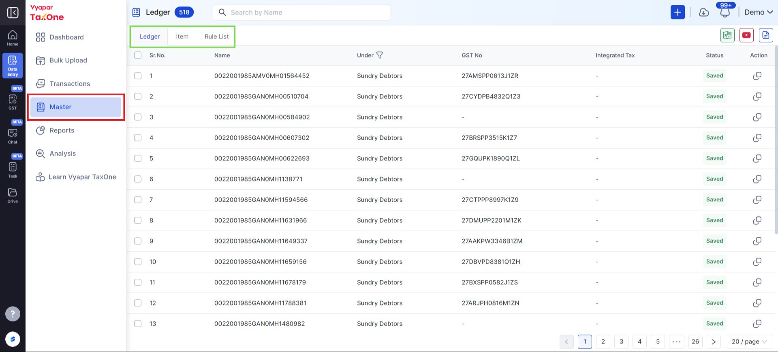Open Bulk Upload in the sidebar
This screenshot has width=778, height=352.
pos(61,60)
